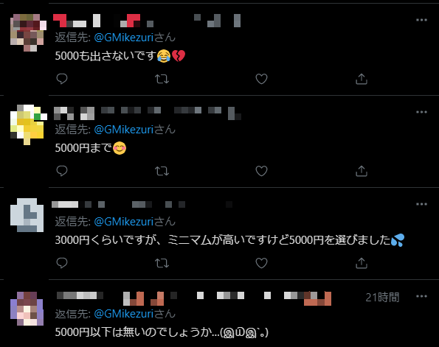Screen dimensions: 439x347
Task: Open more options for the '5000円以下は無いのでしょうか' tweet
Action: 421,296
